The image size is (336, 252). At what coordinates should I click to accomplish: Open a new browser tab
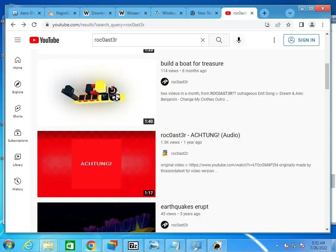coord(264,13)
